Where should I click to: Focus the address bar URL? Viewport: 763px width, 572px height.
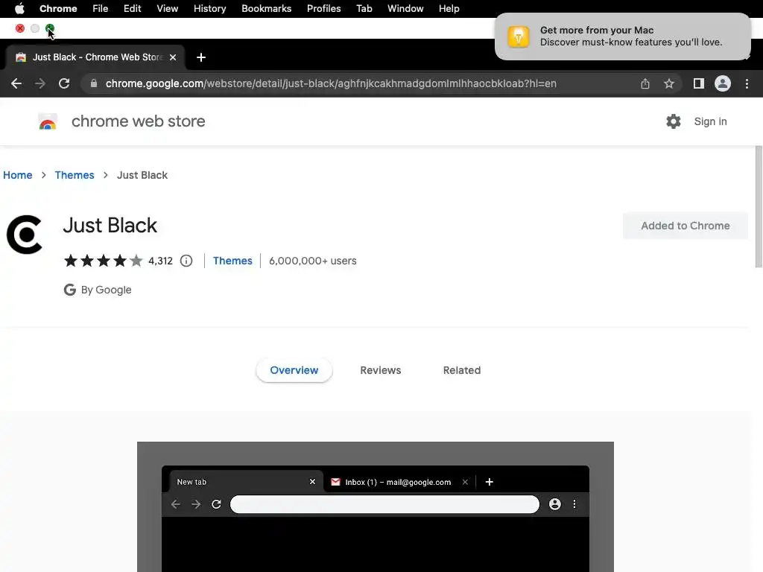pyautogui.click(x=331, y=83)
